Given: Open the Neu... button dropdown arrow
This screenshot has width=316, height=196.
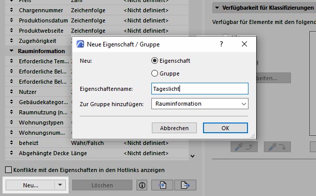Looking at the screenshot, I should 60,185.
